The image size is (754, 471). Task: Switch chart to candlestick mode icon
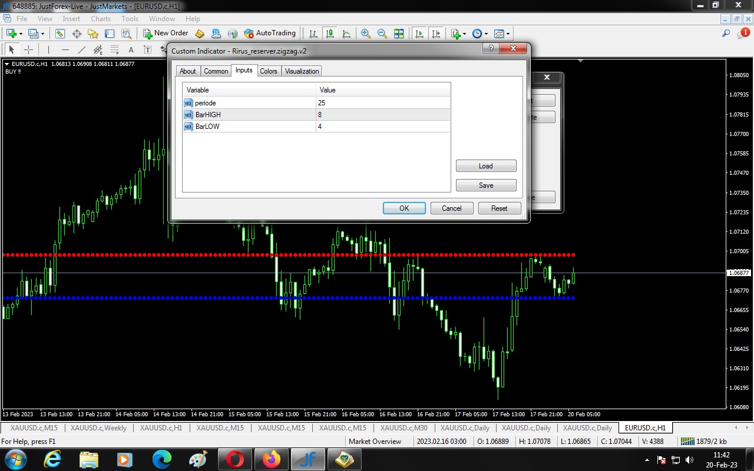[x=329, y=34]
